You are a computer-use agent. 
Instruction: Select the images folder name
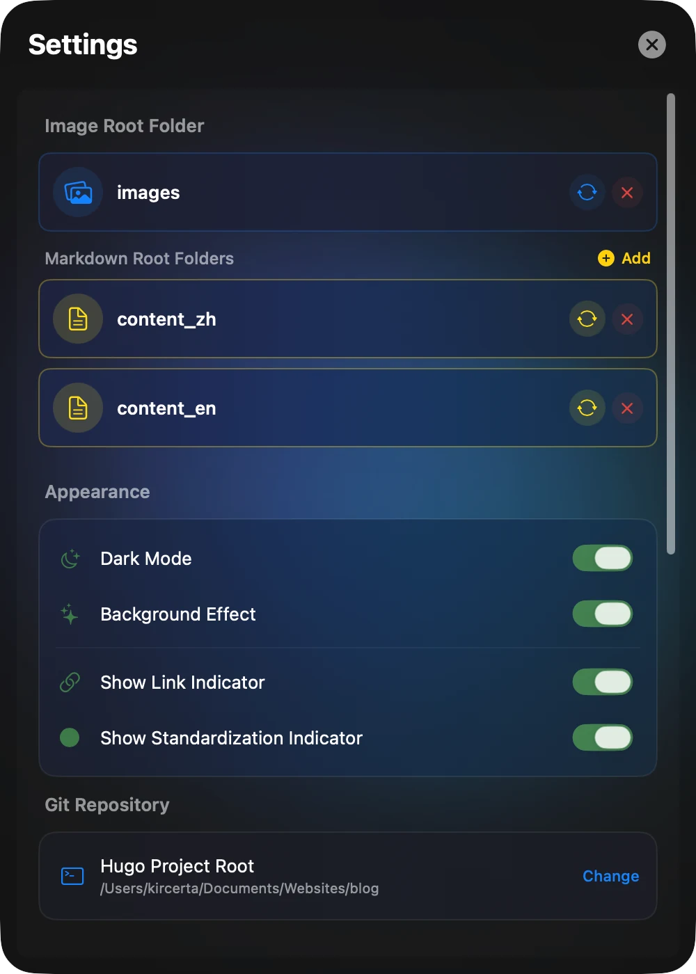148,193
